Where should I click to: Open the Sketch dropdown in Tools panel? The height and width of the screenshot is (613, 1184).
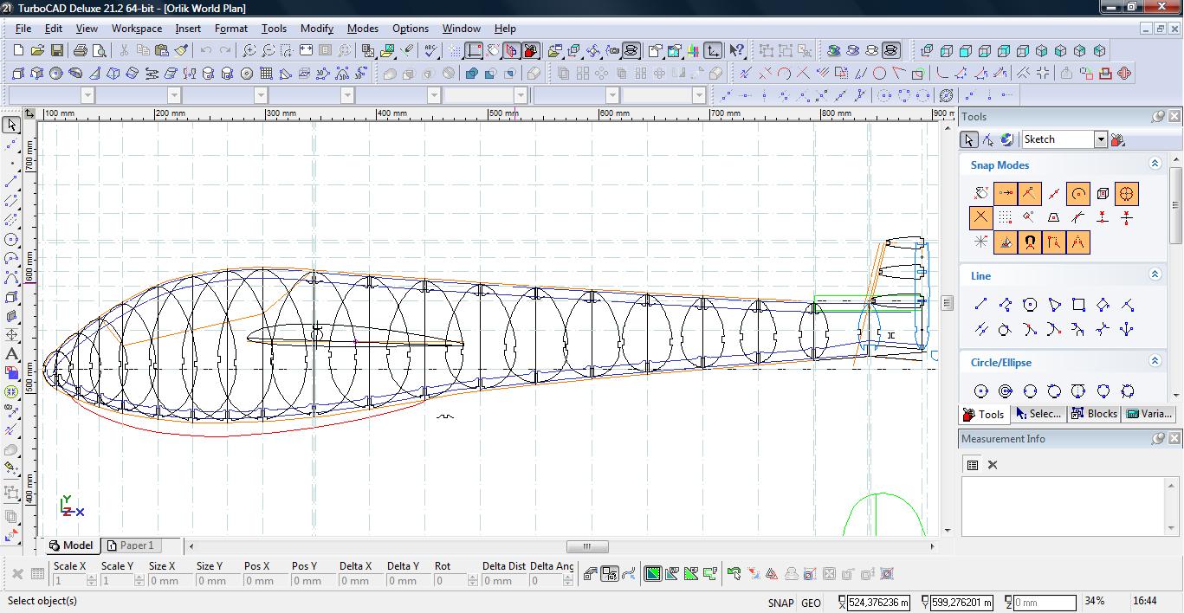pyautogui.click(x=1100, y=139)
